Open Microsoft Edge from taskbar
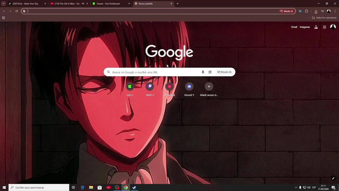The width and height of the screenshot is (339, 191). point(82,188)
